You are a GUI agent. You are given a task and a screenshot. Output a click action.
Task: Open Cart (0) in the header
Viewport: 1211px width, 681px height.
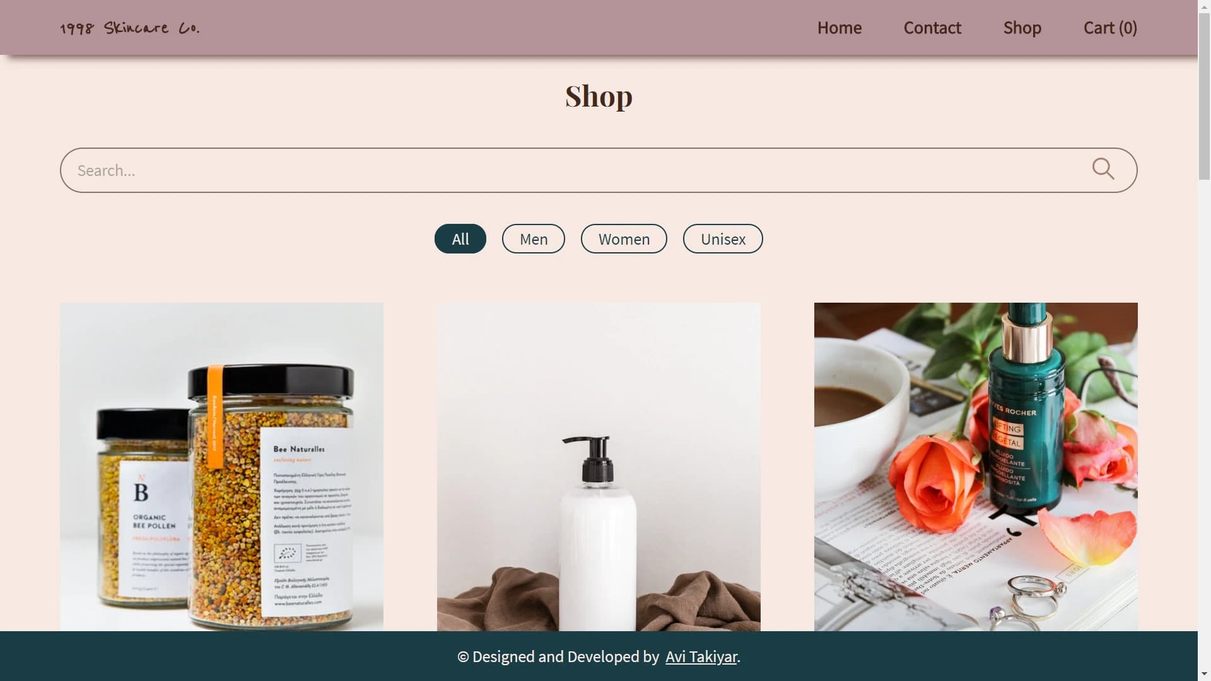tap(1110, 28)
